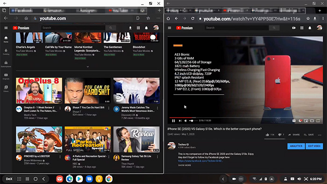Click EDIT VIDEO button
This screenshot has height=184, width=327.
point(314,146)
